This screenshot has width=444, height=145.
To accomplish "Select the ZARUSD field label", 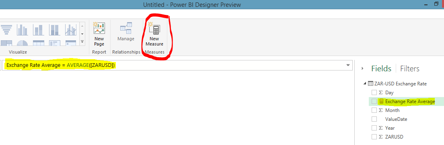I will (x=394, y=137).
